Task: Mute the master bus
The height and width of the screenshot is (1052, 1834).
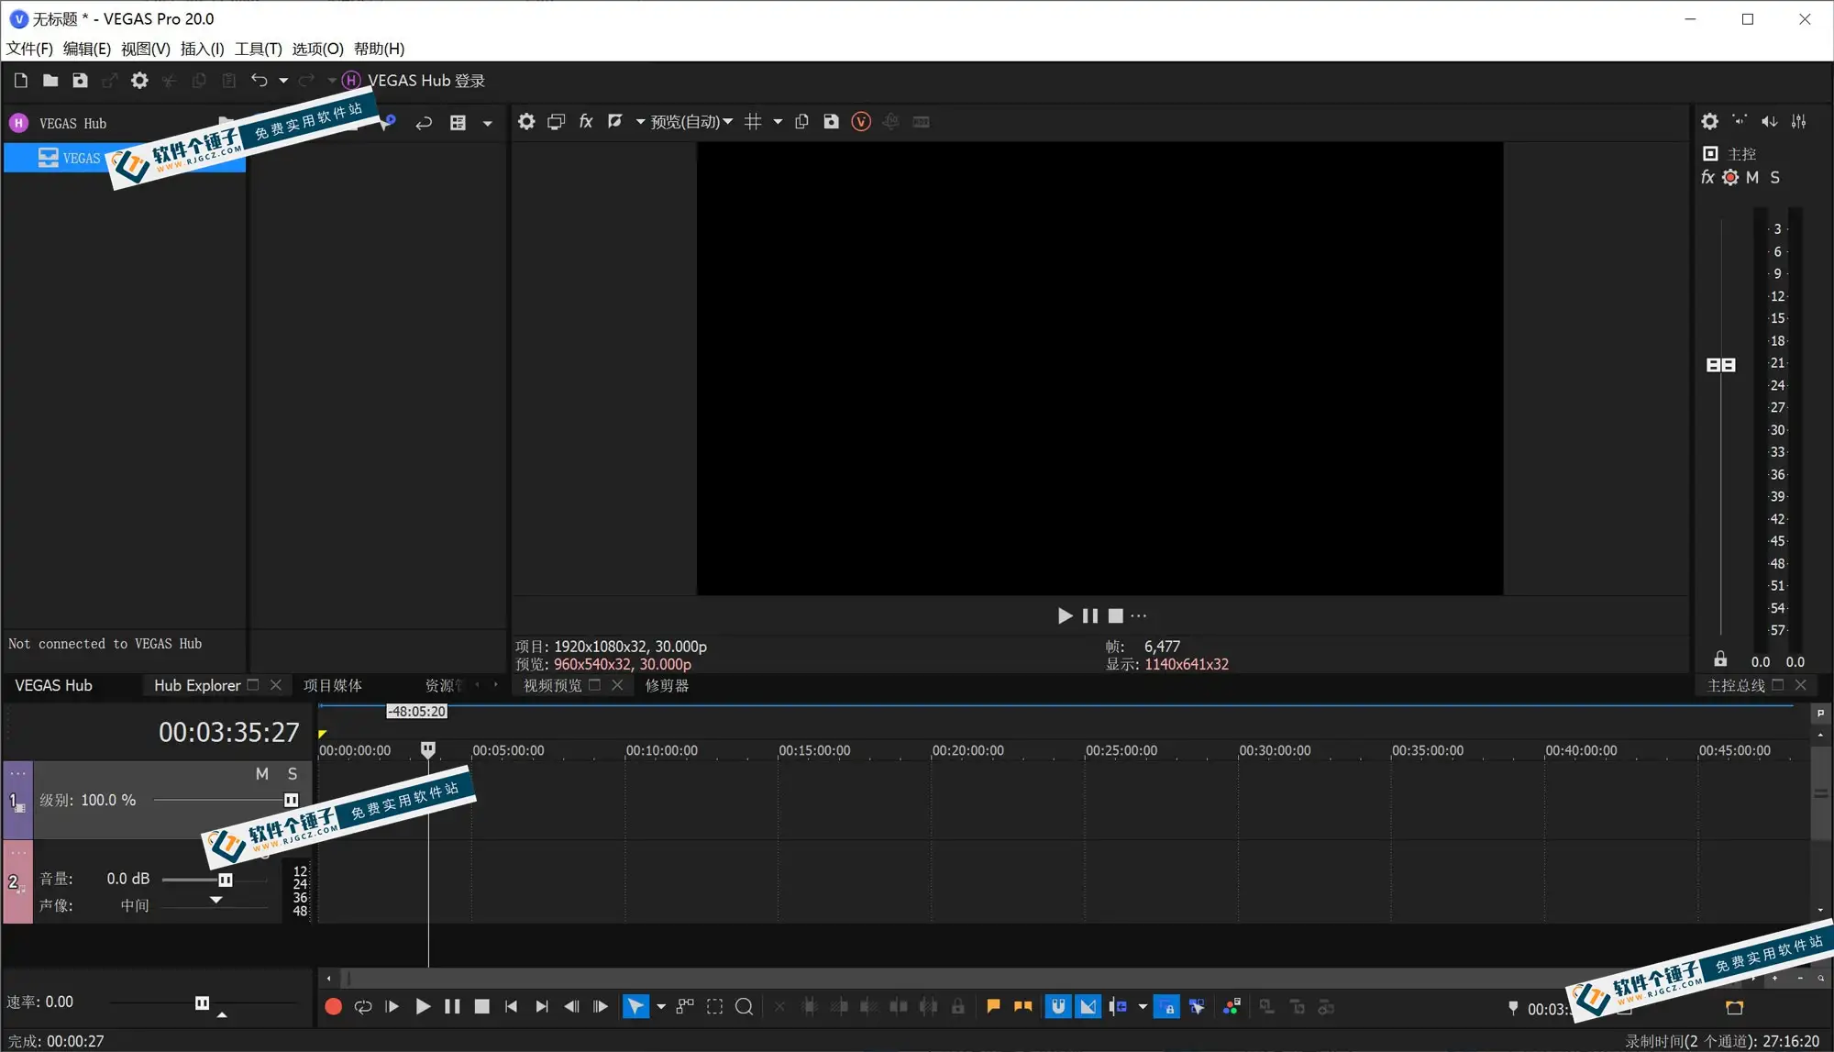Action: pyautogui.click(x=1752, y=177)
